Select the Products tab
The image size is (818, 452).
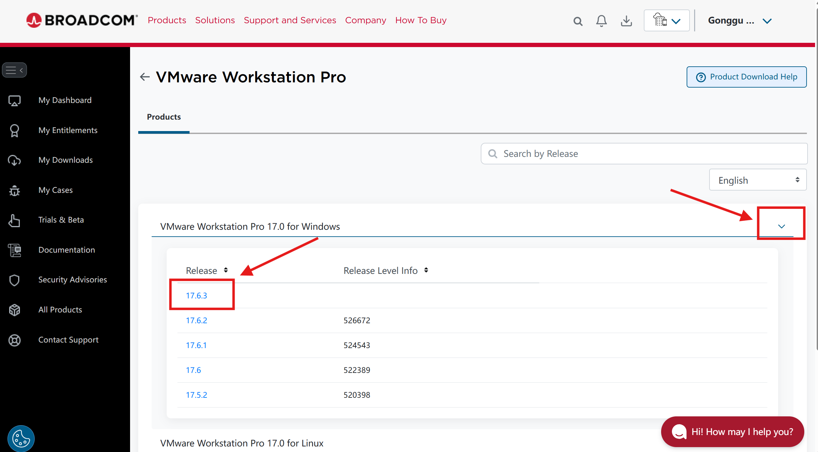click(164, 117)
